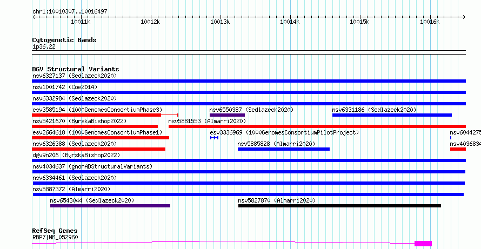Viewport: 481px width, 249px height.
Task: Click the truncated nsv4036834 label
Action: tap(465, 144)
